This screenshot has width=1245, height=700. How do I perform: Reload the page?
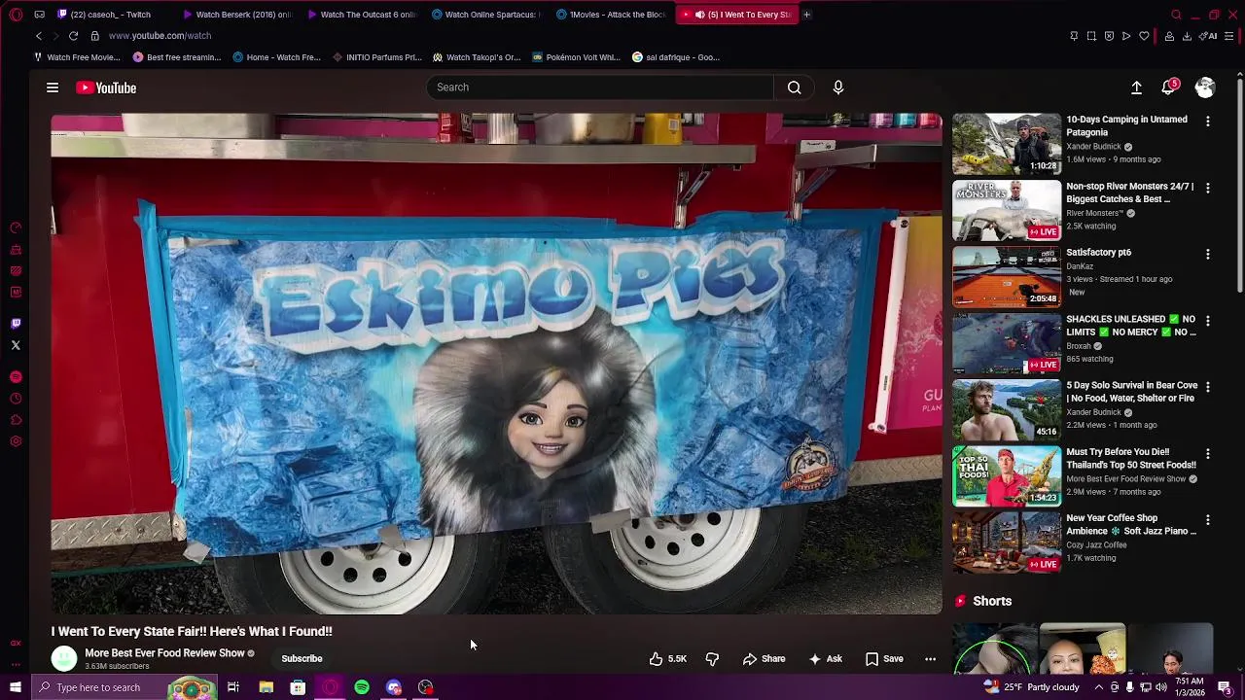pos(73,36)
